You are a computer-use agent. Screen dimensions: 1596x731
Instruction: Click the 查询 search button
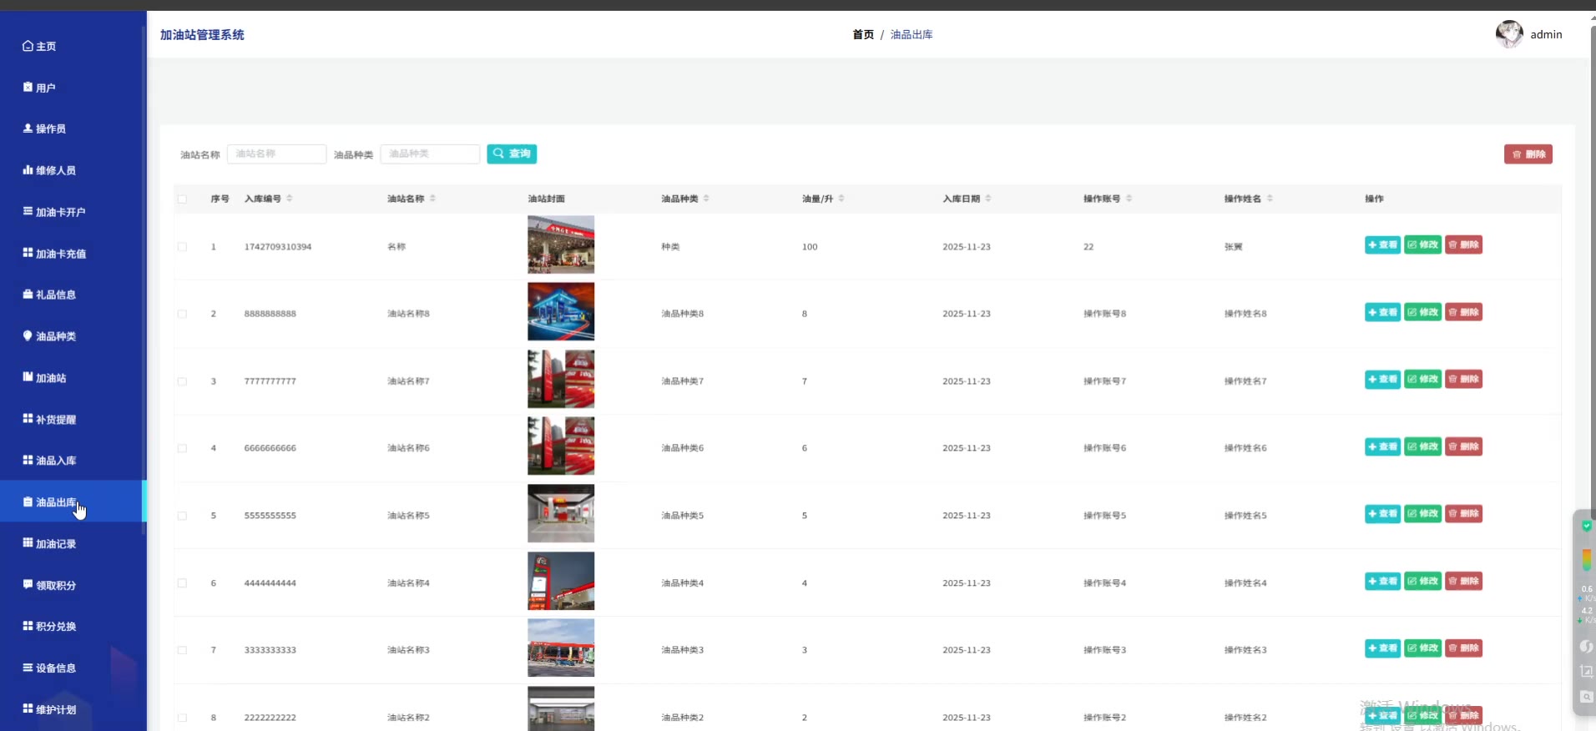pyautogui.click(x=512, y=154)
